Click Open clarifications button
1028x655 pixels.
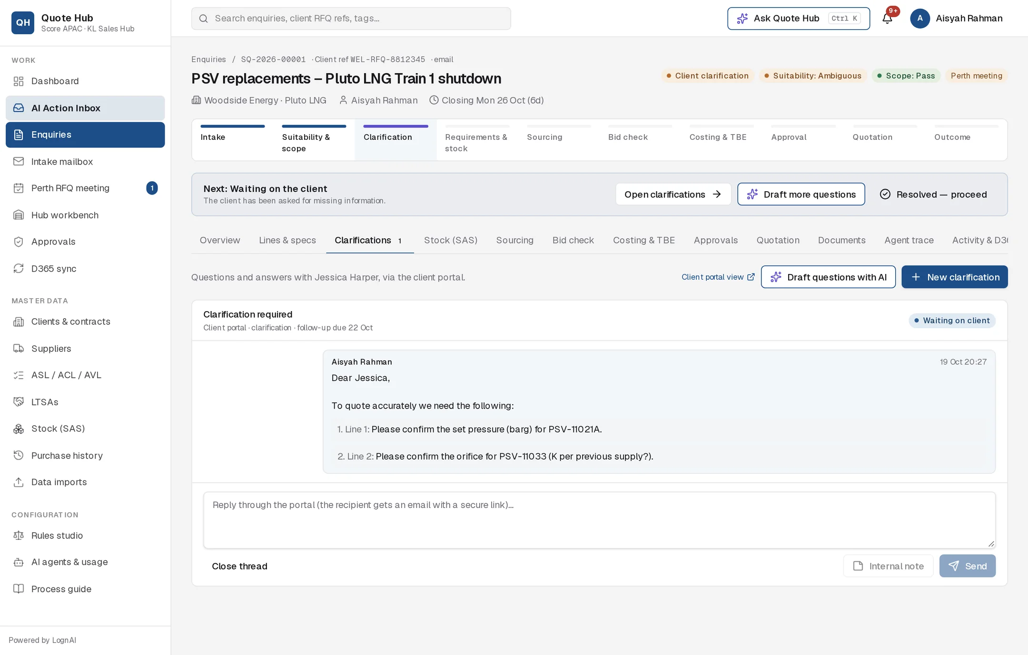tap(673, 195)
